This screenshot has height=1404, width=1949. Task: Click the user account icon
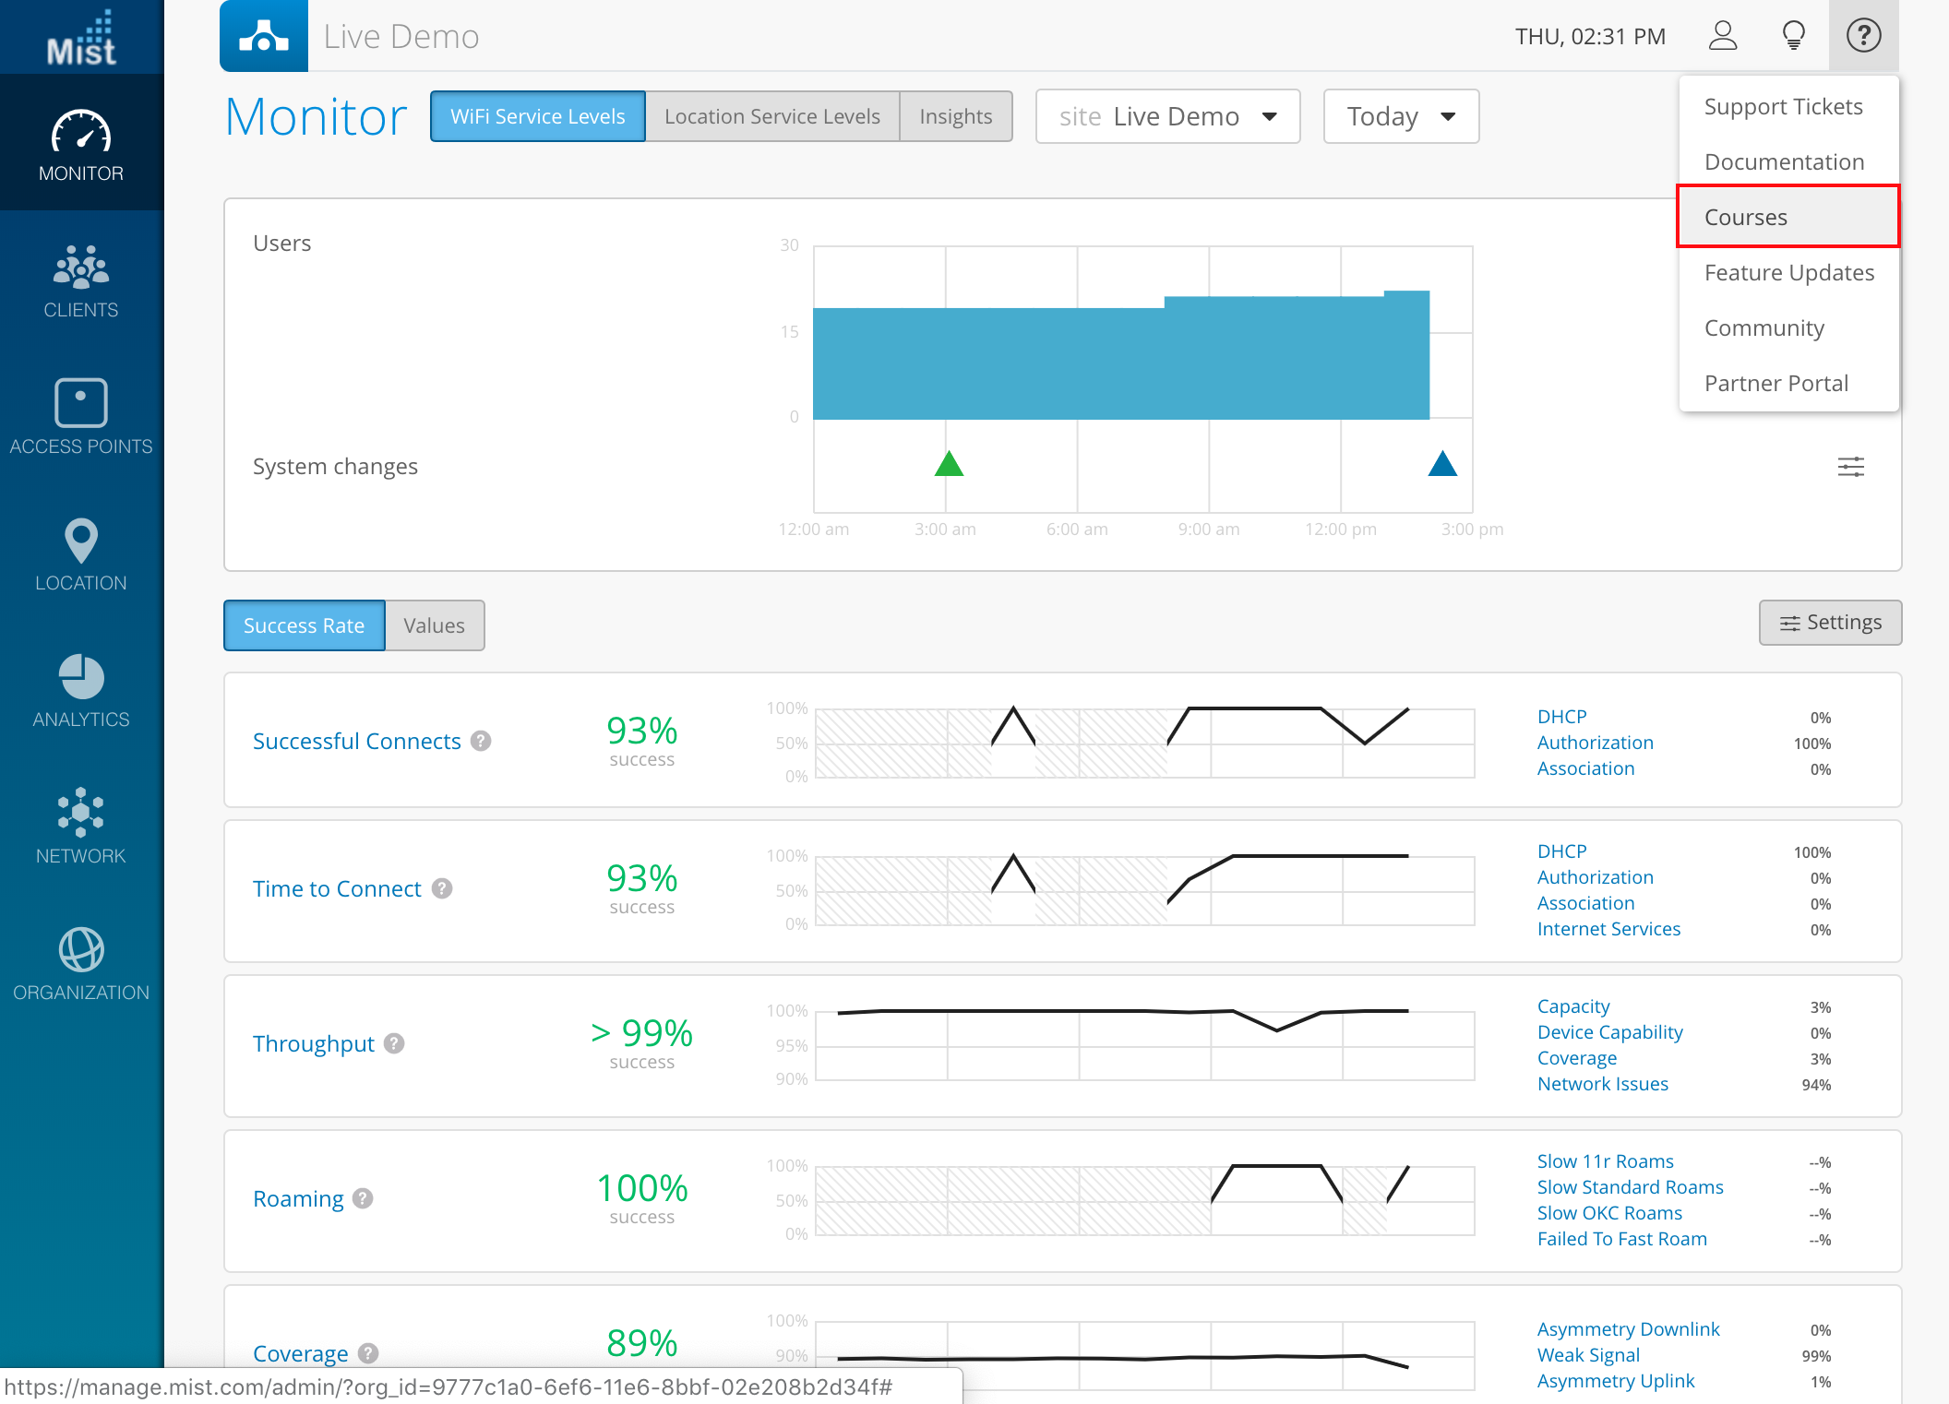point(1722,36)
